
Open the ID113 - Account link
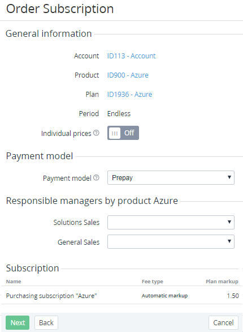(x=131, y=56)
